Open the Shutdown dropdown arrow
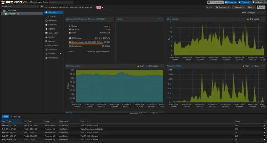267x143 pixels. [229, 7]
